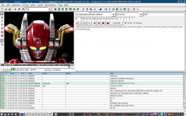Image resolution: width=186 pixels, height=116 pixels.
Task: Select the rotate Z video tool
Action: pyautogui.click(x=2, y=21)
